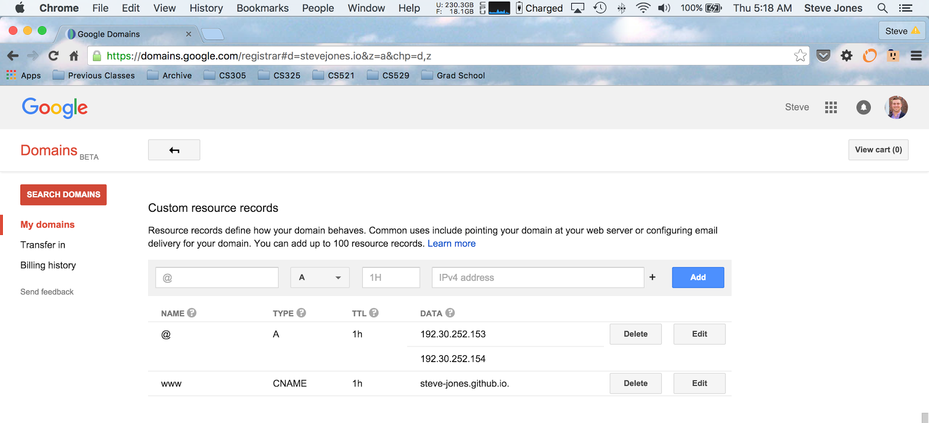The width and height of the screenshot is (929, 423).
Task: Click the URL address bar
Action: point(447,56)
